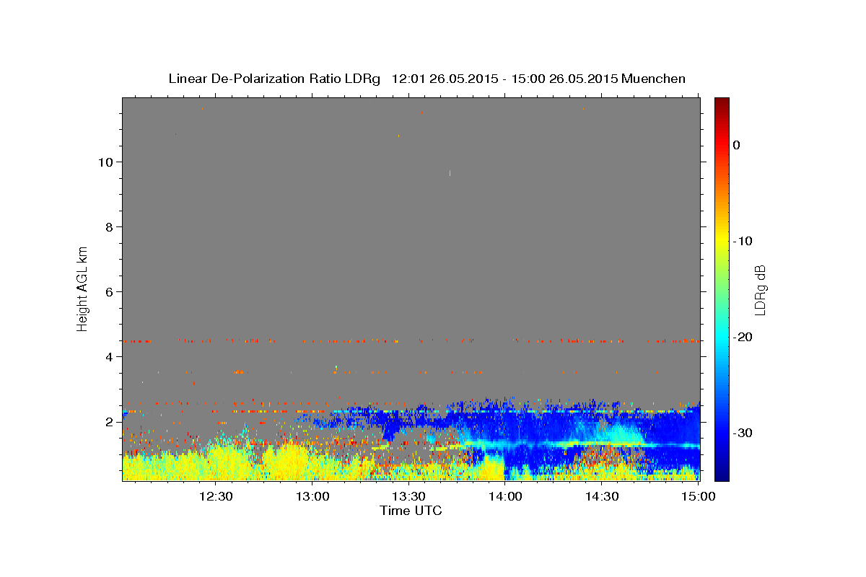Click the height tick label 2
Image resolution: width=866 pixels, height=577 pixels.
tap(108, 421)
